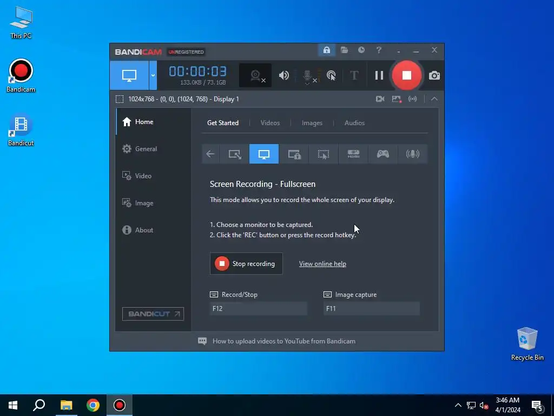The width and height of the screenshot is (554, 416).
Task: Toggle the text overlay T icon
Action: 354,75
